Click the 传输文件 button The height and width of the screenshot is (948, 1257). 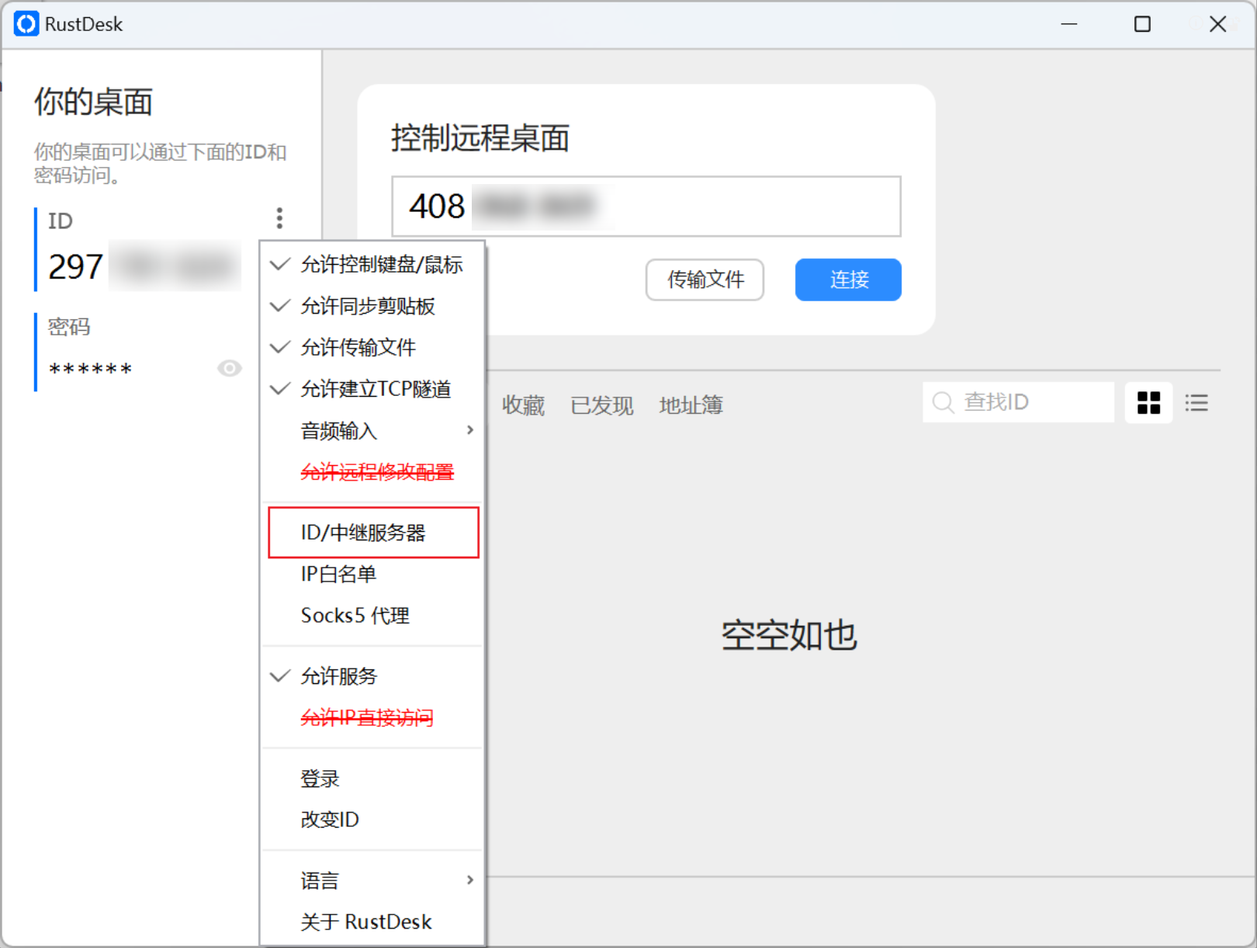coord(705,280)
